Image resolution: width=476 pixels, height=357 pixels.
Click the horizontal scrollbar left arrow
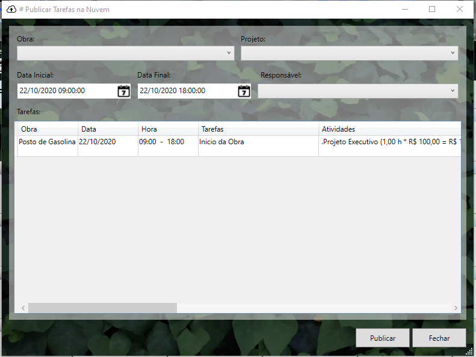23,308
